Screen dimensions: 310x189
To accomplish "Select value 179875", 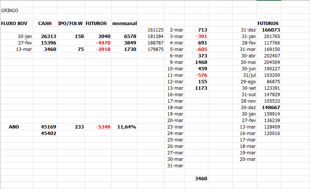I will (x=151, y=49).
